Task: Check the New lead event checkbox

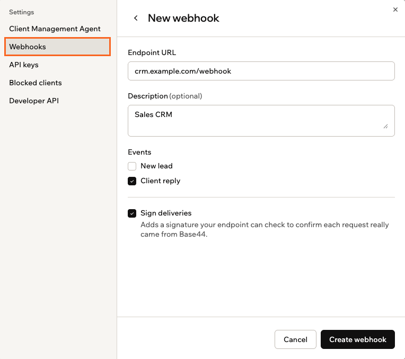Action: (132, 166)
